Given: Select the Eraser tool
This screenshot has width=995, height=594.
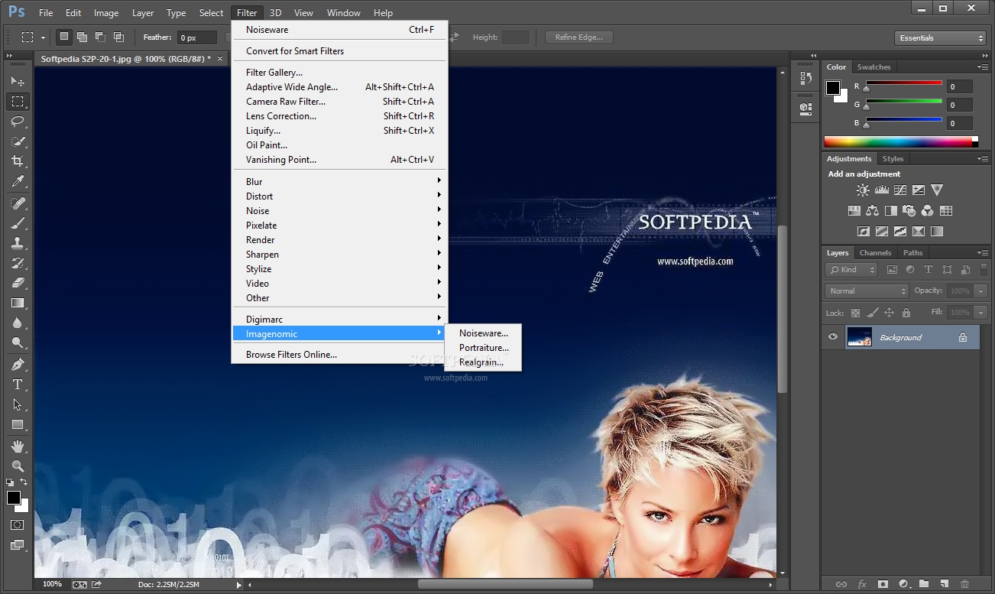Looking at the screenshot, I should [18, 283].
